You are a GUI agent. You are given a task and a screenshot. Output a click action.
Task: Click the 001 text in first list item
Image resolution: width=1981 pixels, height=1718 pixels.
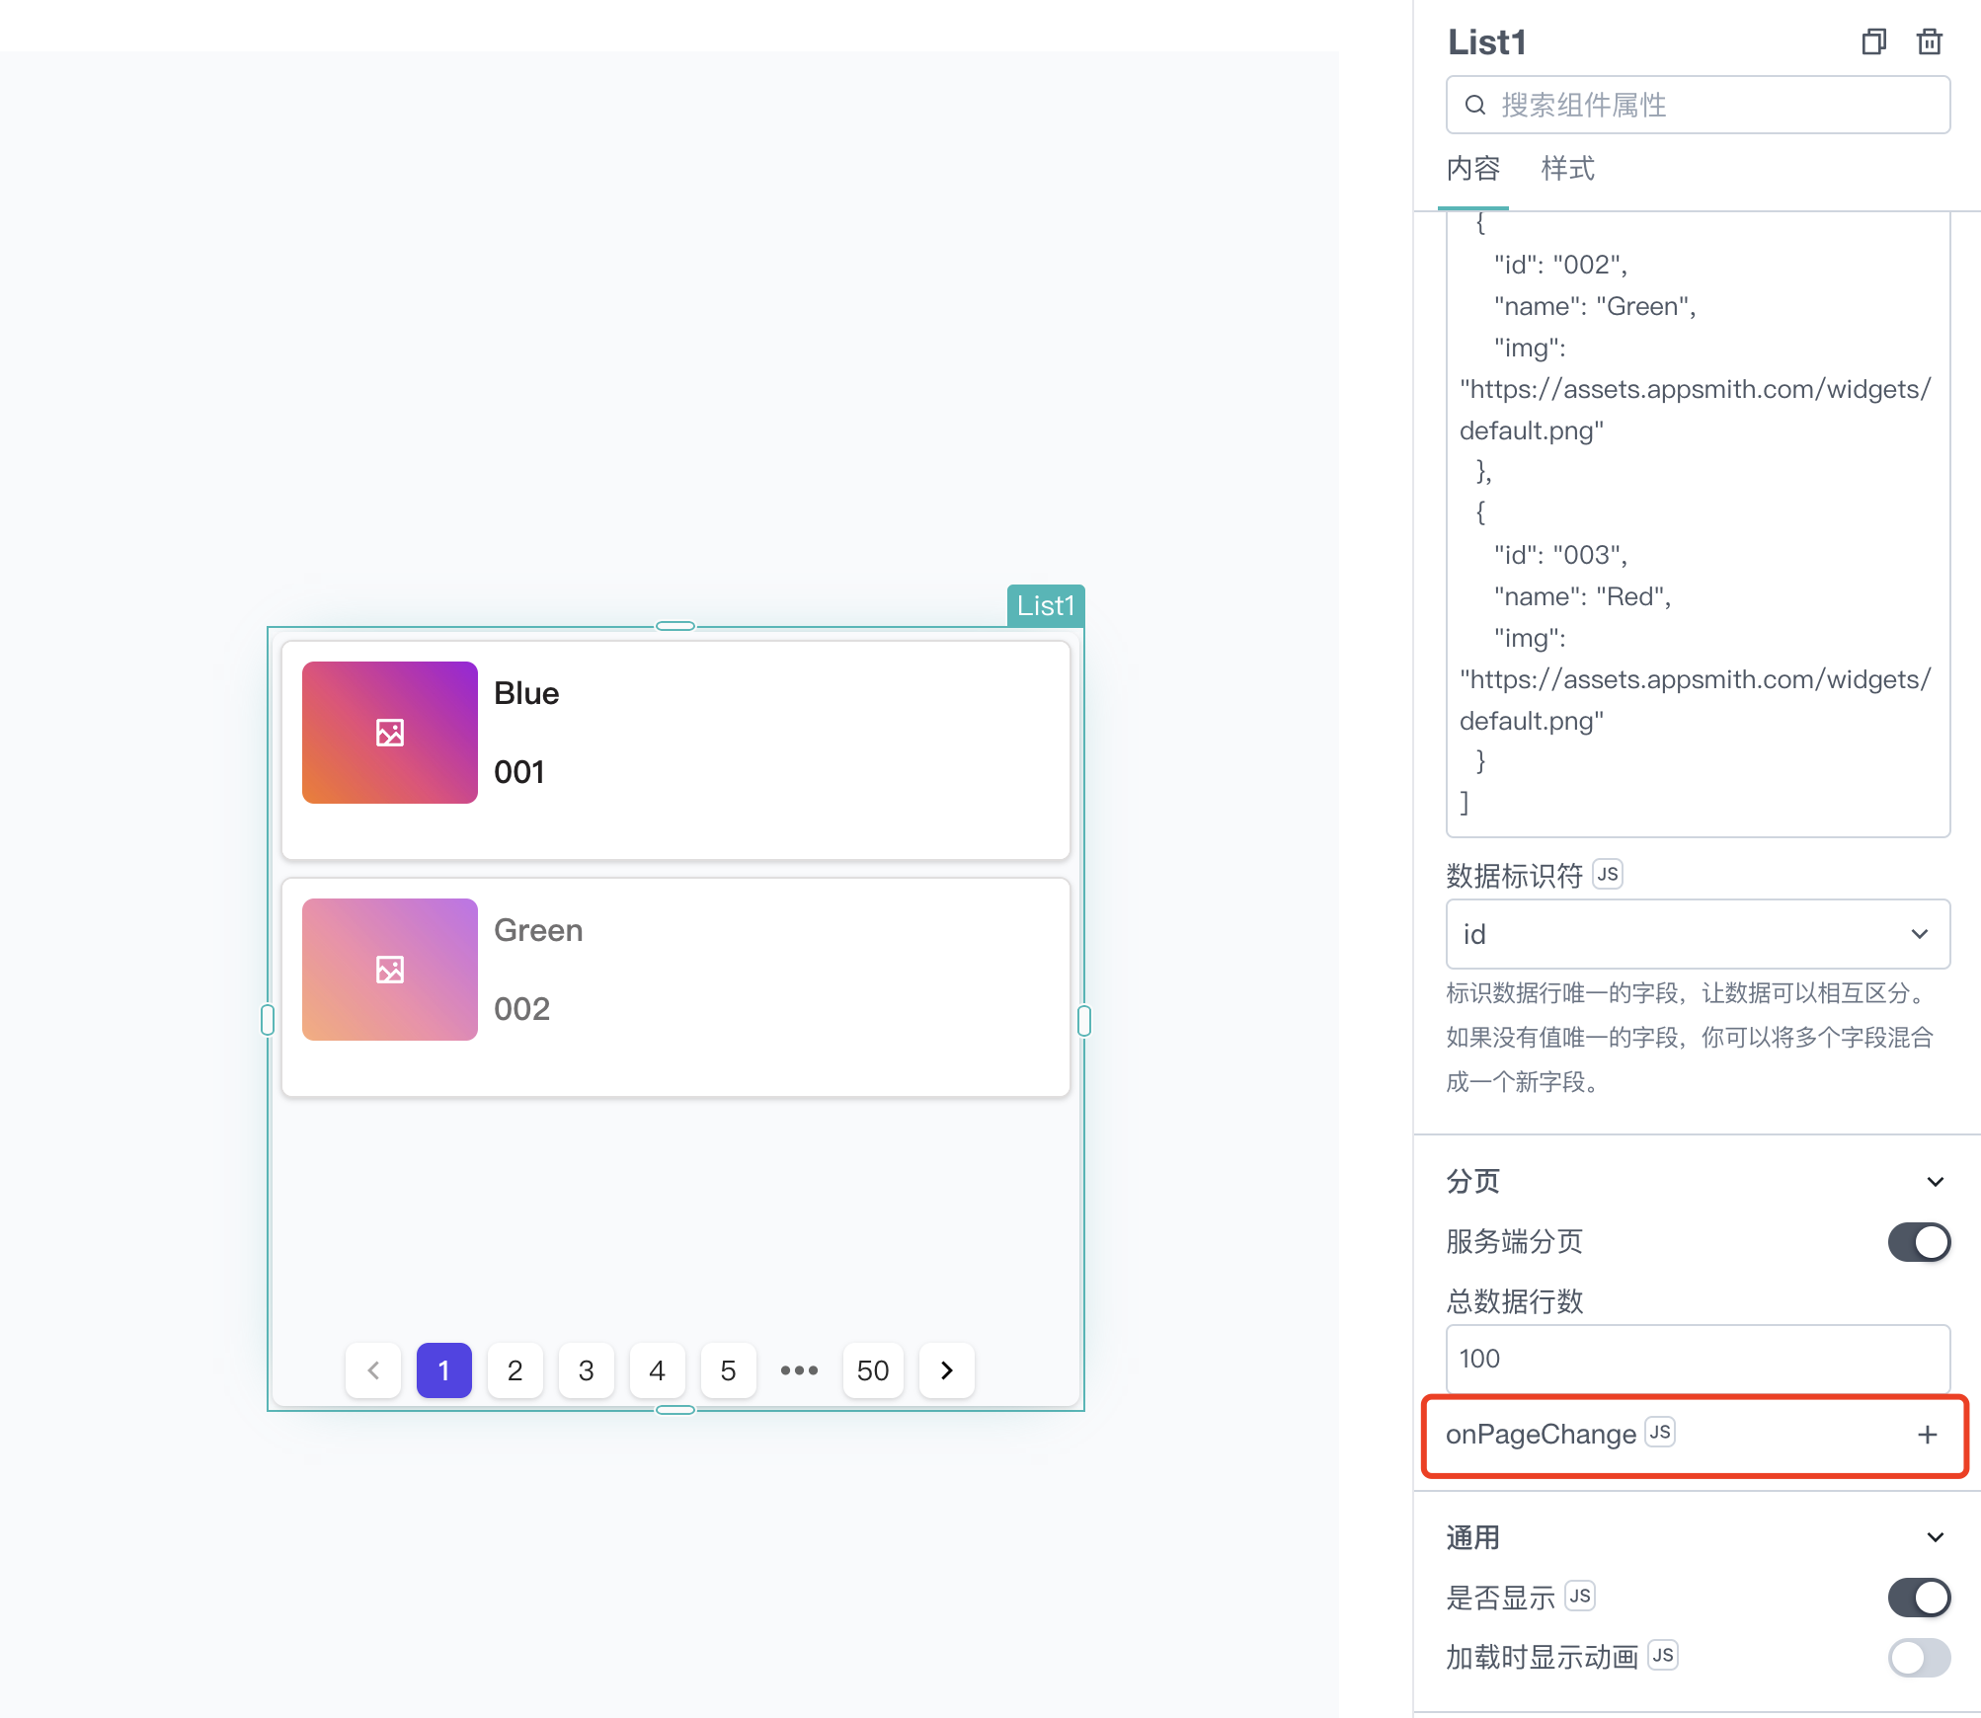(519, 772)
